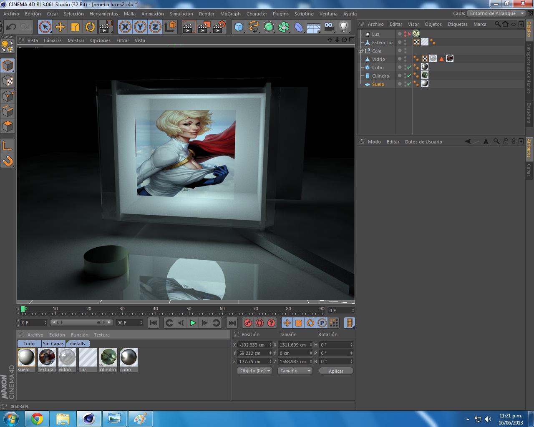Toggle Position keyframe recording button

click(x=287, y=323)
